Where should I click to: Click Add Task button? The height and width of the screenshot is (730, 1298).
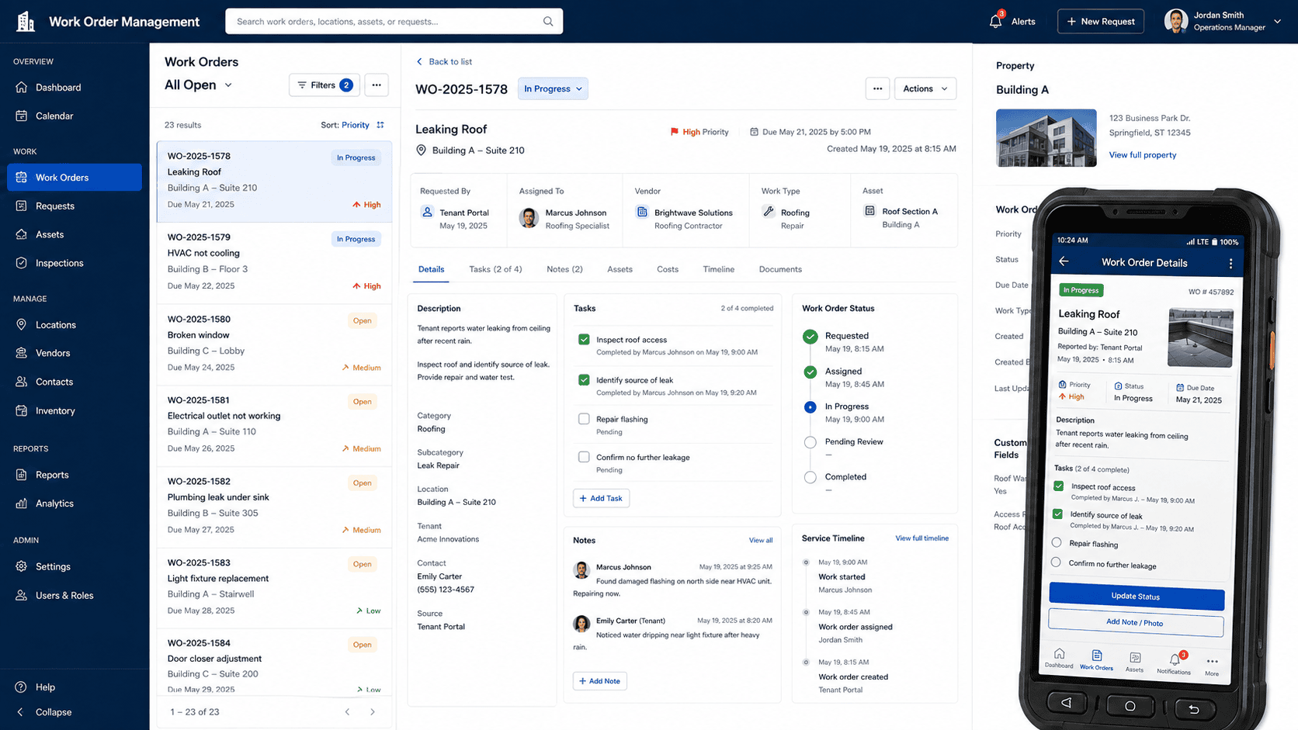tap(601, 498)
